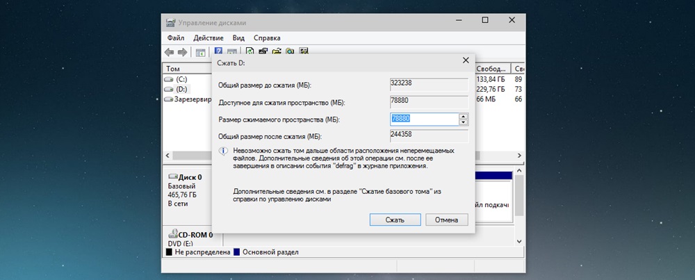Open the Справка menu
Image resolution: width=695 pixels, height=280 pixels.
point(267,38)
